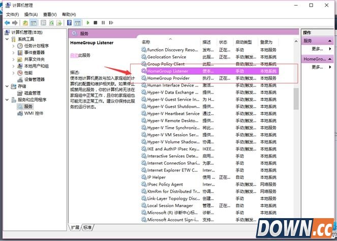Expand the 事件查看器 tree node
This screenshot has height=241, width=337.
tap(13, 52)
